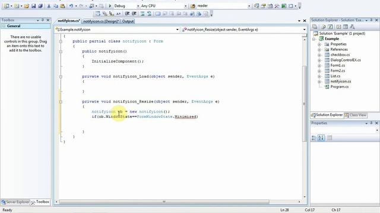Click View Code icon in Solution Explorer
Screen dimensions: 380x213
point(339,27)
